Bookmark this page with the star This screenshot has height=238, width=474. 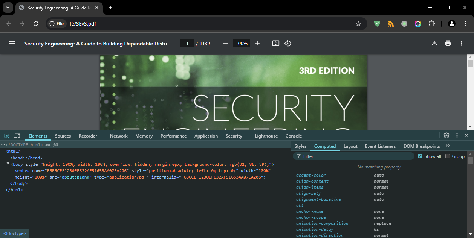click(358, 24)
